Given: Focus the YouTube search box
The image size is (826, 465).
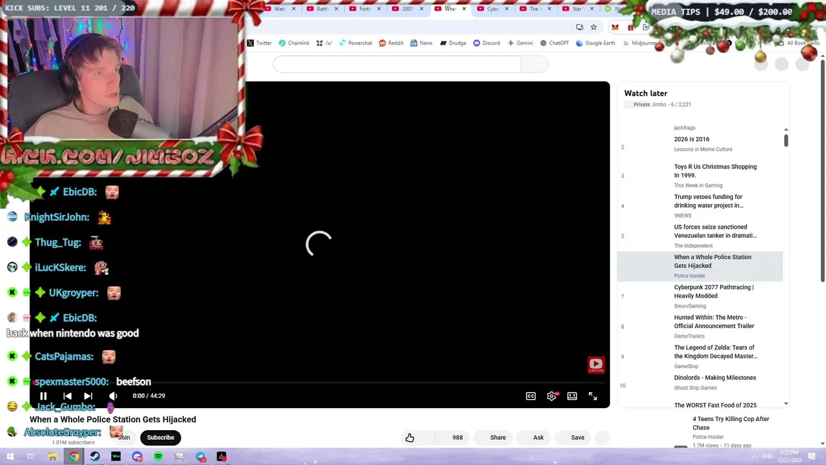Looking at the screenshot, I should [397, 64].
